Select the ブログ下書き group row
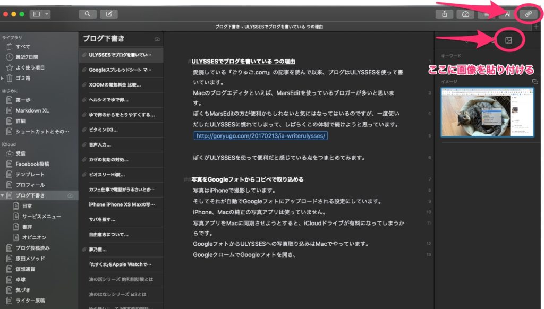This screenshot has width=544, height=309. [39, 195]
